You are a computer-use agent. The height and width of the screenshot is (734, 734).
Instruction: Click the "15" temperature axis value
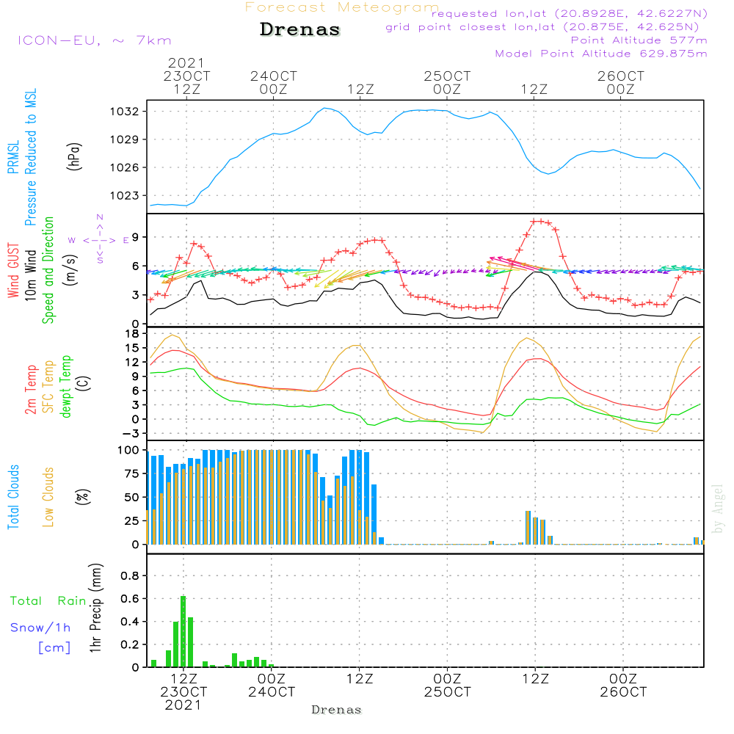[133, 348]
